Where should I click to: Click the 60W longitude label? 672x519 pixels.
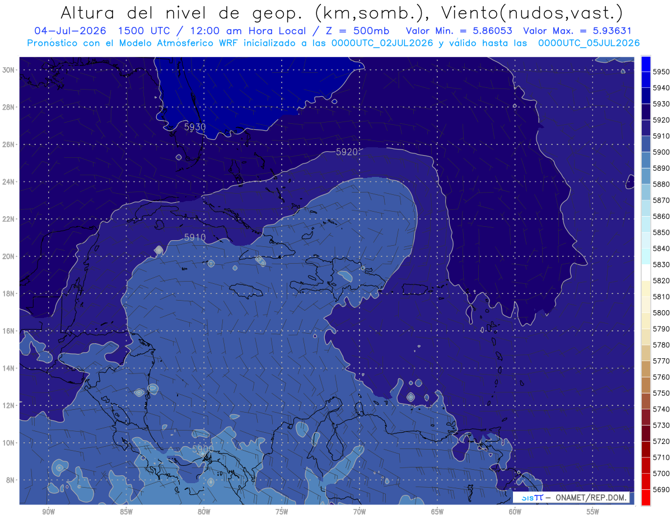(515, 512)
